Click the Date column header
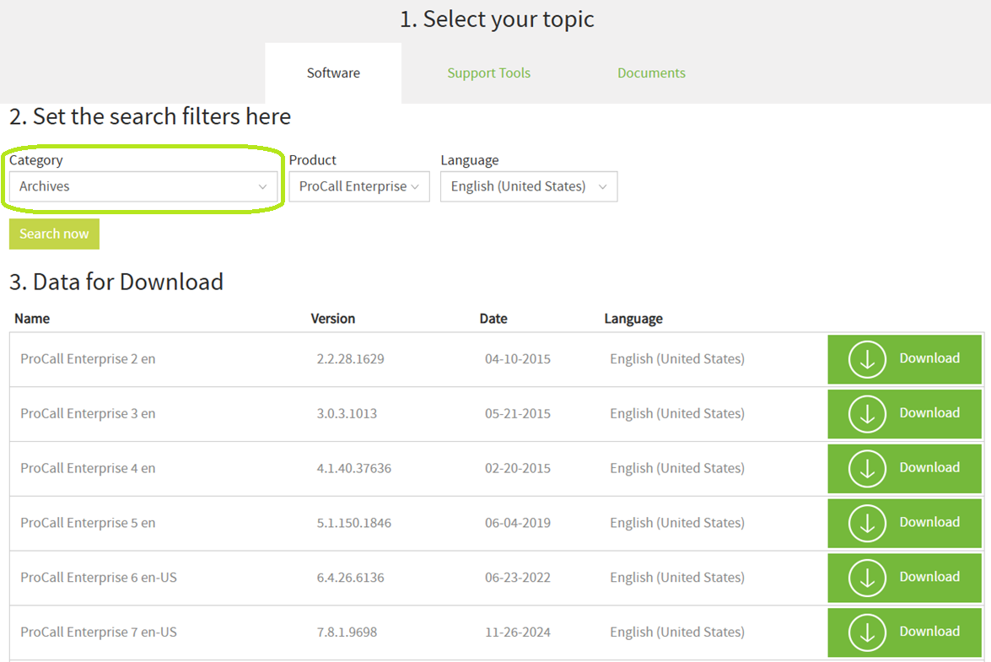This screenshot has width=991, height=662. (493, 319)
